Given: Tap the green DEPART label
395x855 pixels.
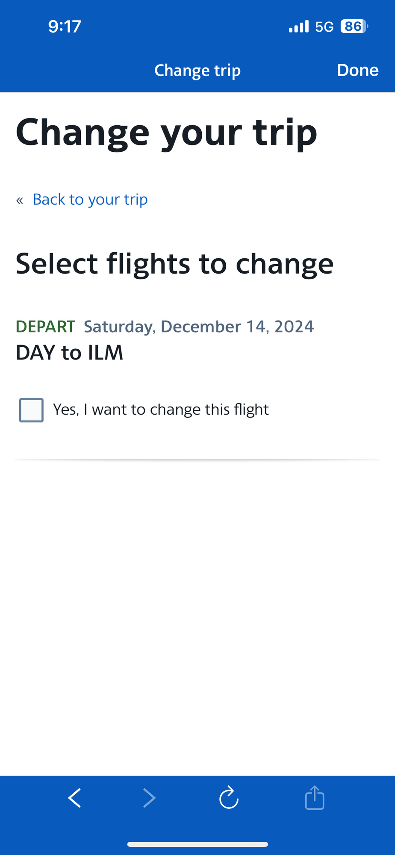Looking at the screenshot, I should (45, 327).
